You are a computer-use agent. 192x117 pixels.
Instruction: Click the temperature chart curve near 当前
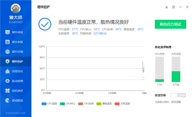coord(143,67)
